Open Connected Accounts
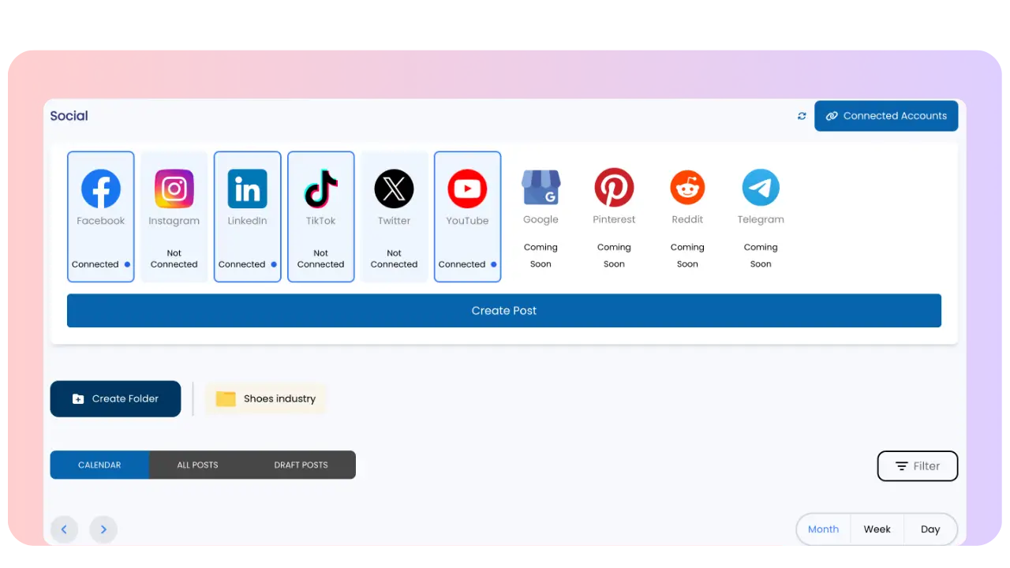This screenshot has height=568, width=1010. [886, 116]
